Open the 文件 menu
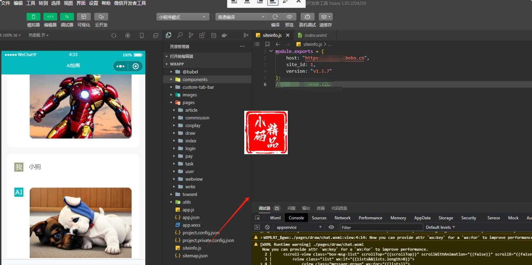532x265 pixels. 6,3
